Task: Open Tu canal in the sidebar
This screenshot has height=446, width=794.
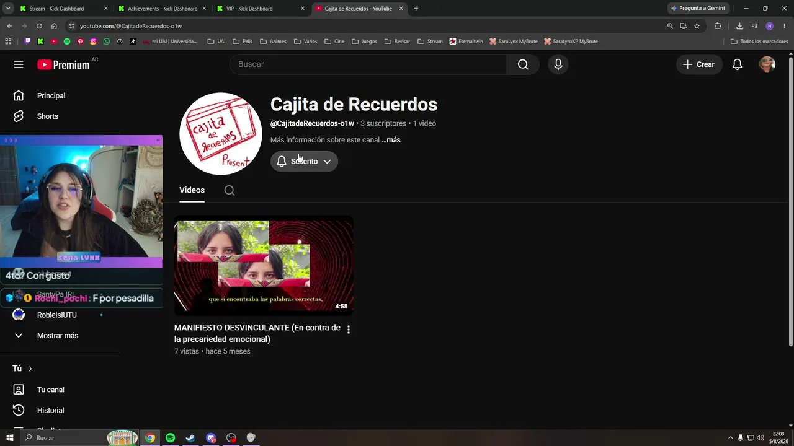Action: 51,390
